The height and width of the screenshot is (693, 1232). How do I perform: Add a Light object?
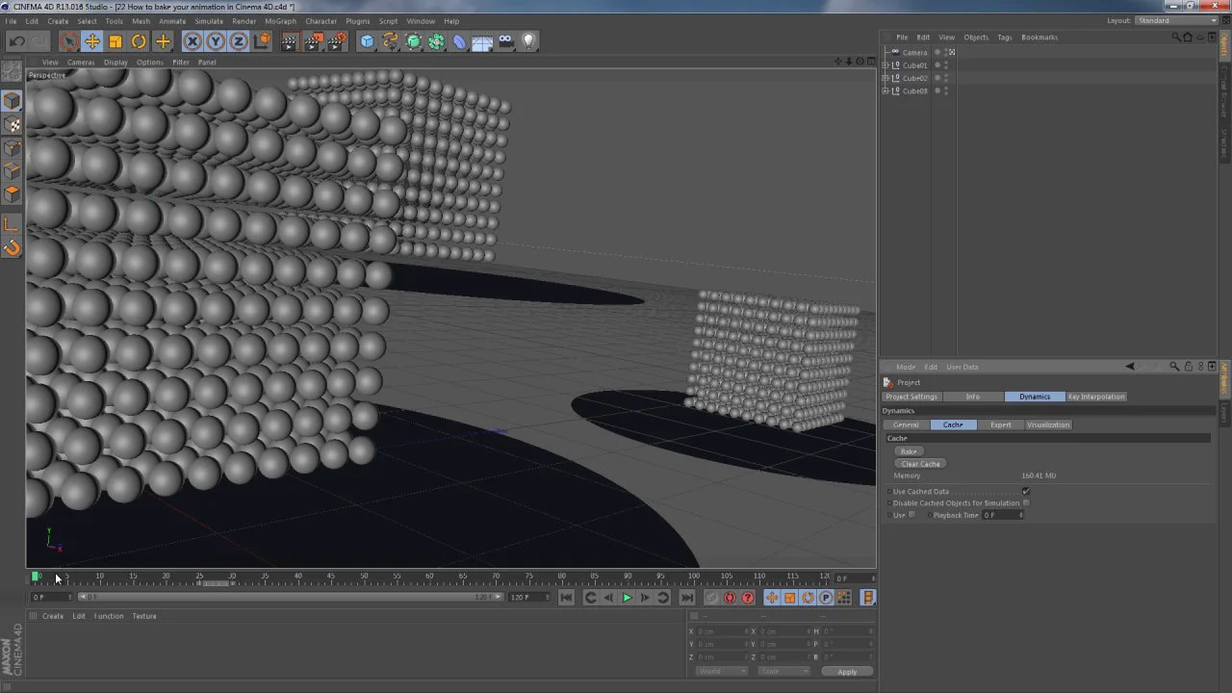528,40
